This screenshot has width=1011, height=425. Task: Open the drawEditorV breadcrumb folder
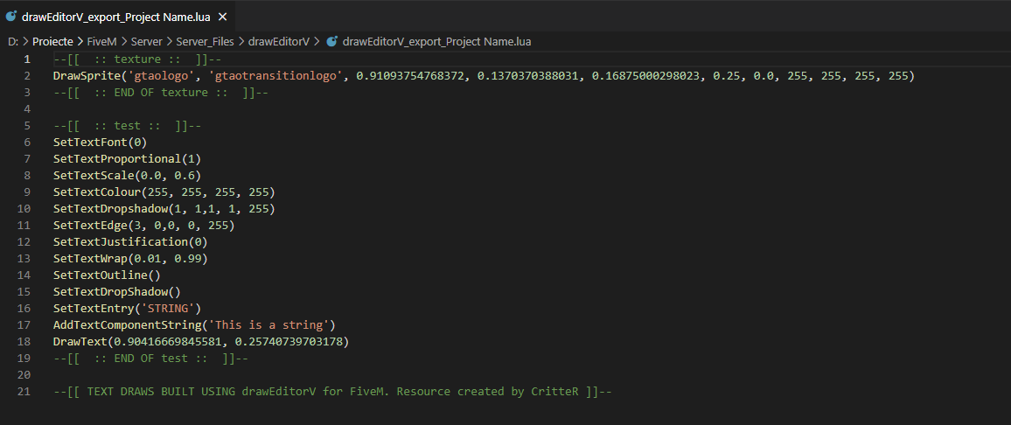[279, 41]
